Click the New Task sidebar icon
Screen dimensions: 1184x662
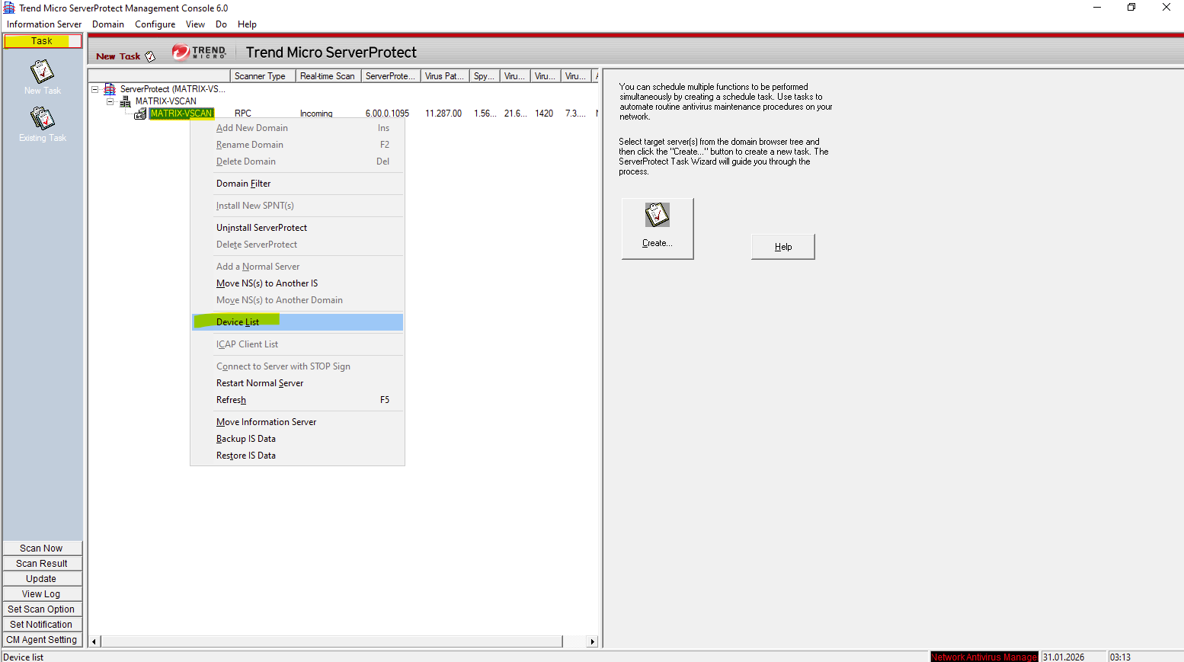click(42, 72)
